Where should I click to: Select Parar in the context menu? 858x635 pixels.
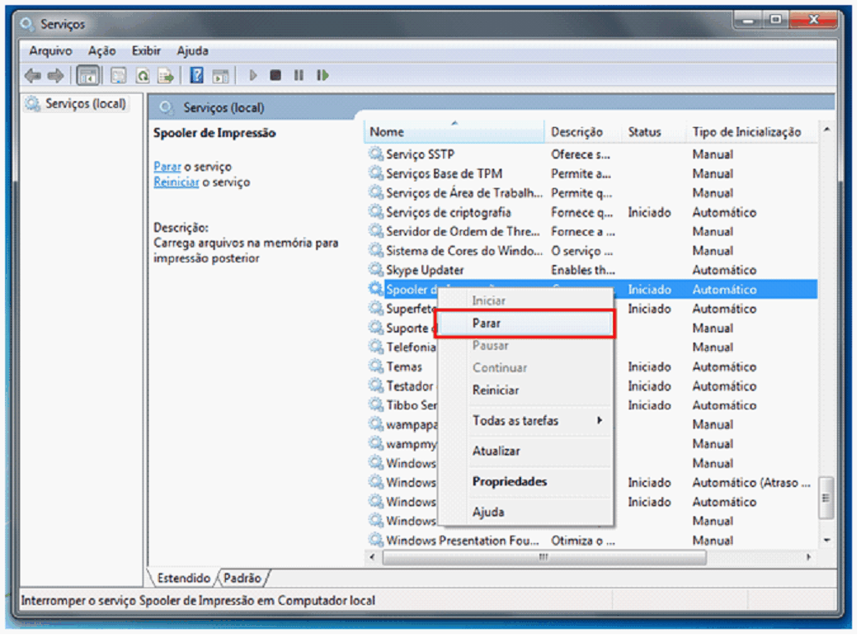click(x=487, y=323)
